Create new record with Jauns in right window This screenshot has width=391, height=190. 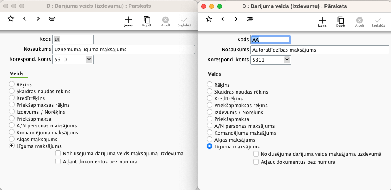322,22
